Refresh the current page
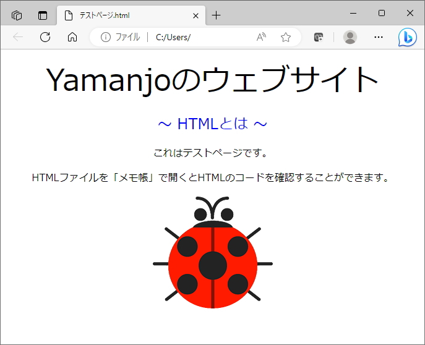Image resolution: width=425 pixels, height=345 pixels. [x=45, y=37]
